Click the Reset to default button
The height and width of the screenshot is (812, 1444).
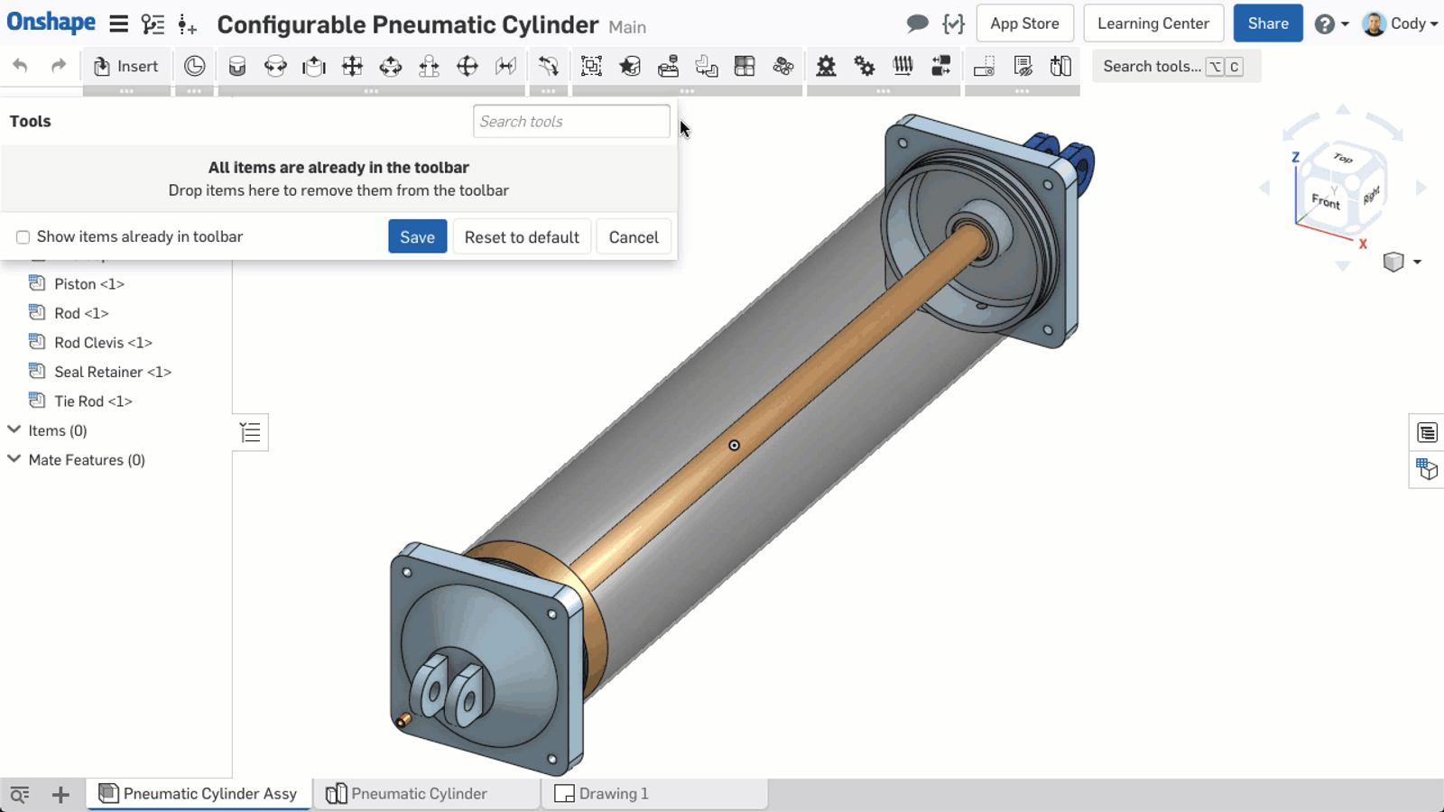tap(522, 237)
